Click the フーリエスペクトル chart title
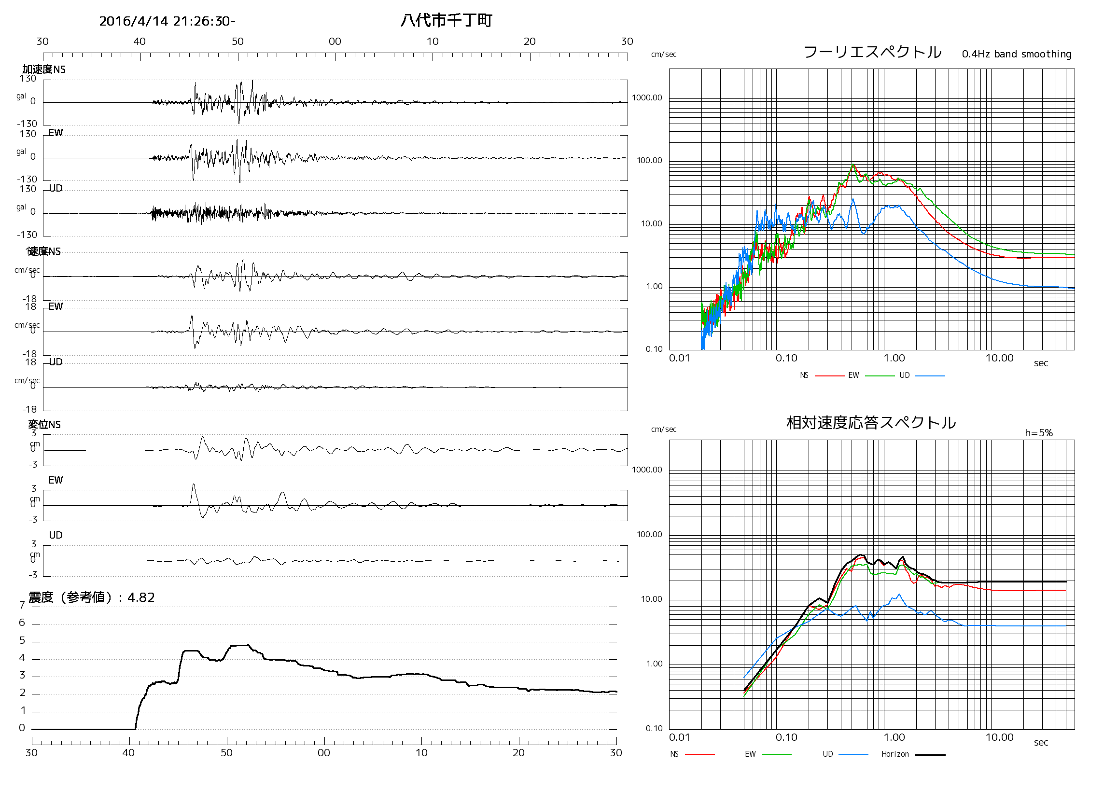 pyautogui.click(x=872, y=52)
